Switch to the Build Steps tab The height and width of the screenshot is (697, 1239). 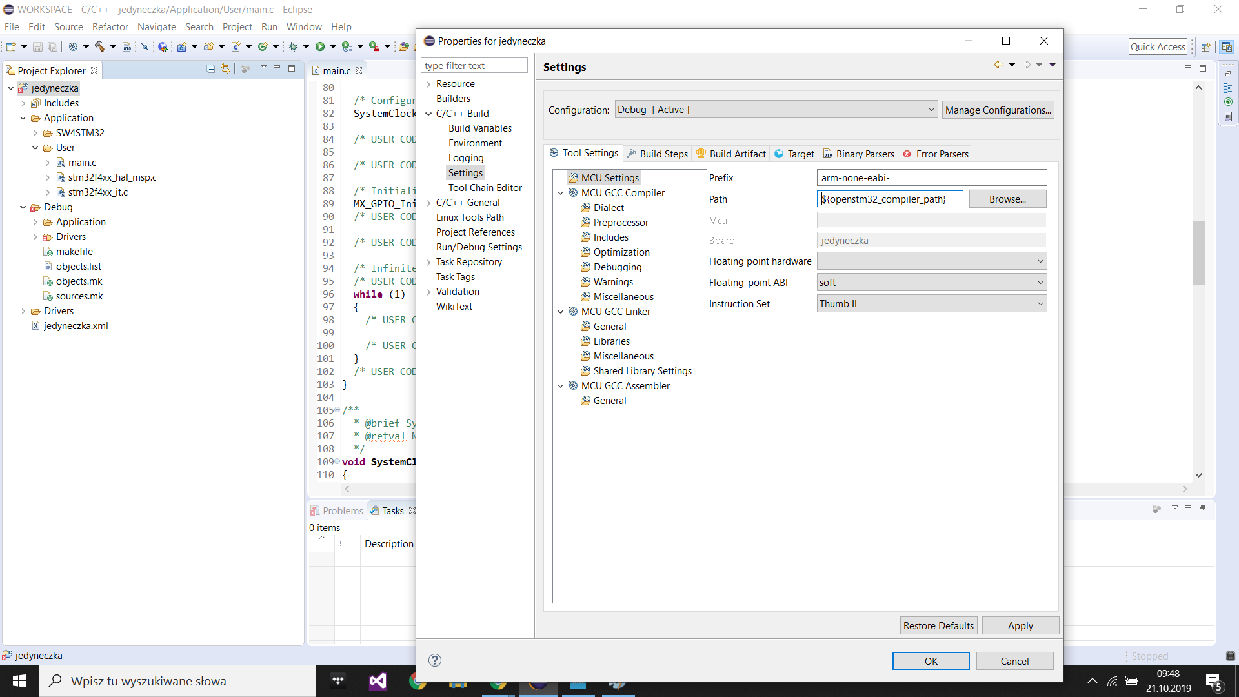657,154
